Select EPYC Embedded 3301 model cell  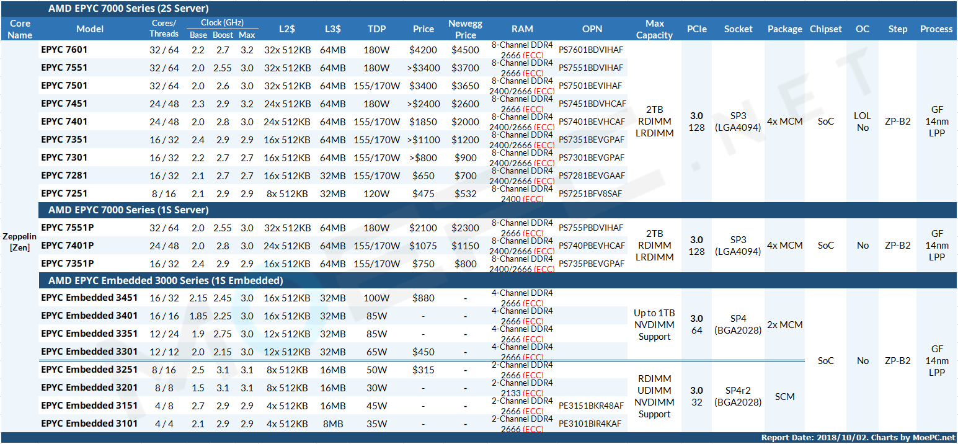[x=89, y=352]
